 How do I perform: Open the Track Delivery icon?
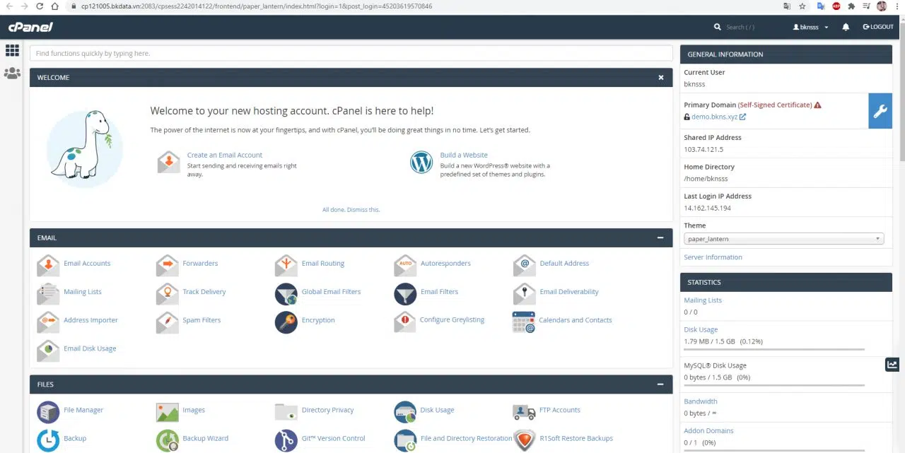(x=168, y=293)
